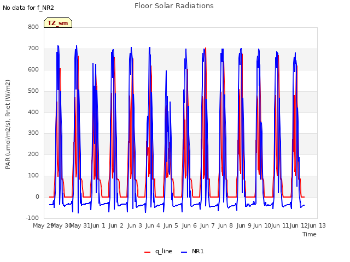Click the Jun 13 x-axis date label

[x=317, y=225]
